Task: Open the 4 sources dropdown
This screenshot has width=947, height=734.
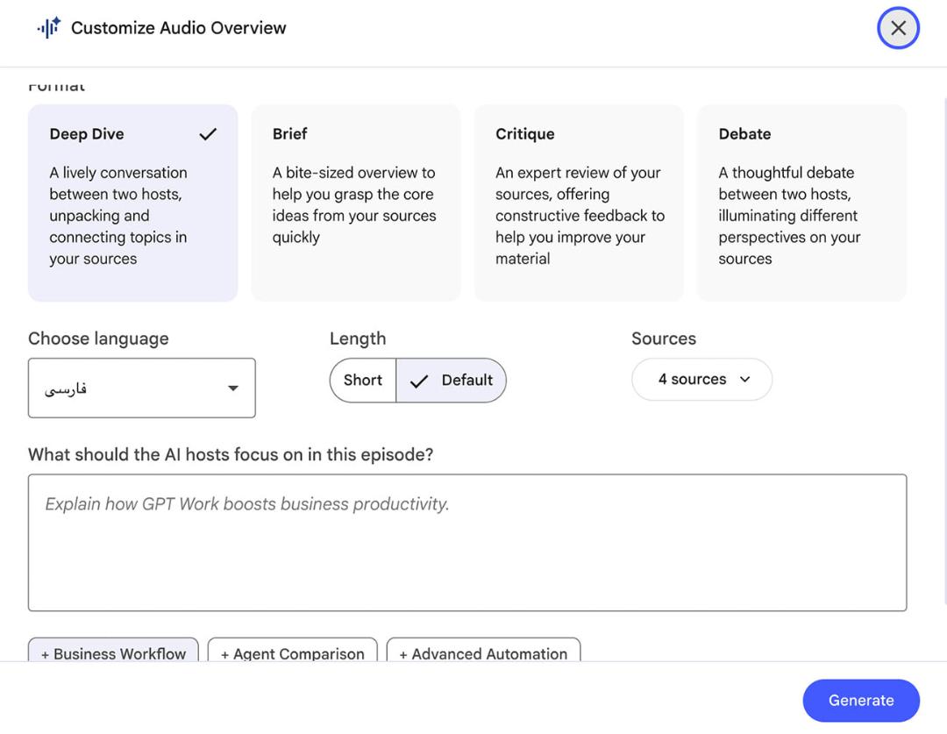Action: (701, 380)
